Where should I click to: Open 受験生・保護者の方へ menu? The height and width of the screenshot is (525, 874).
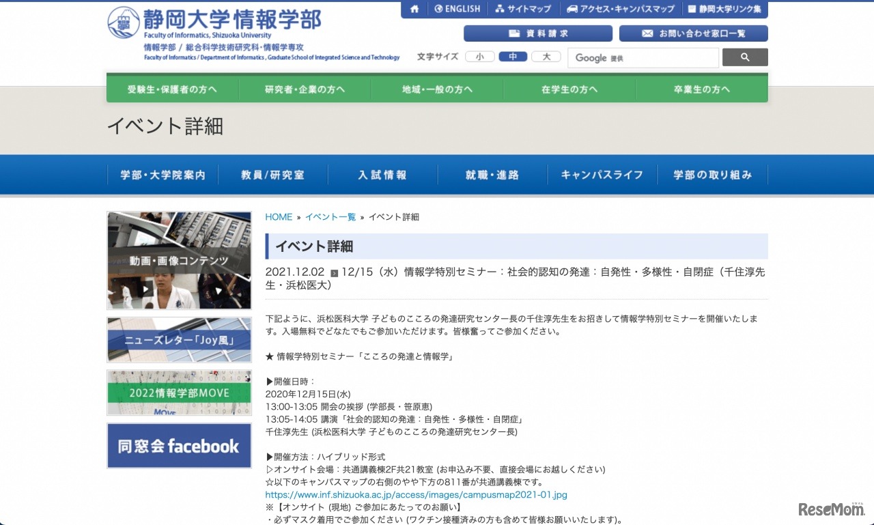pyautogui.click(x=172, y=89)
